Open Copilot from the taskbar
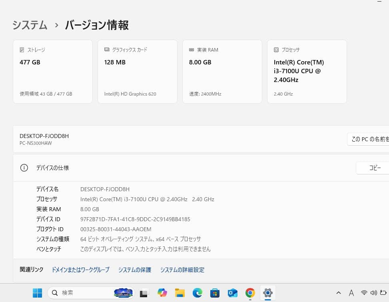Viewport: 389px width, 302px height. [162, 293]
